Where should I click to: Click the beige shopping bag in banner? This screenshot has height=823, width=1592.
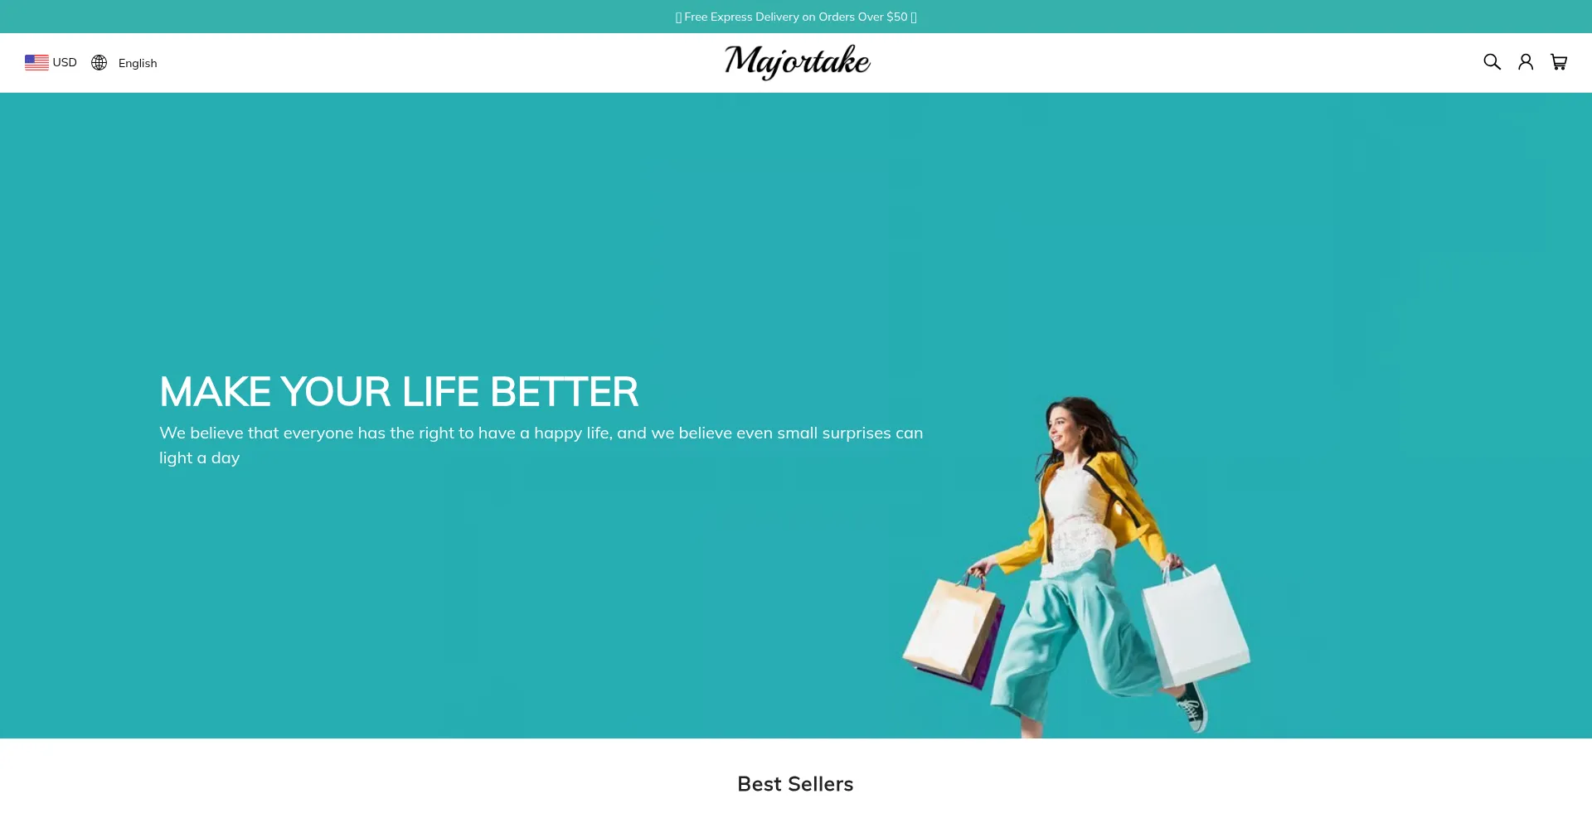[952, 630]
